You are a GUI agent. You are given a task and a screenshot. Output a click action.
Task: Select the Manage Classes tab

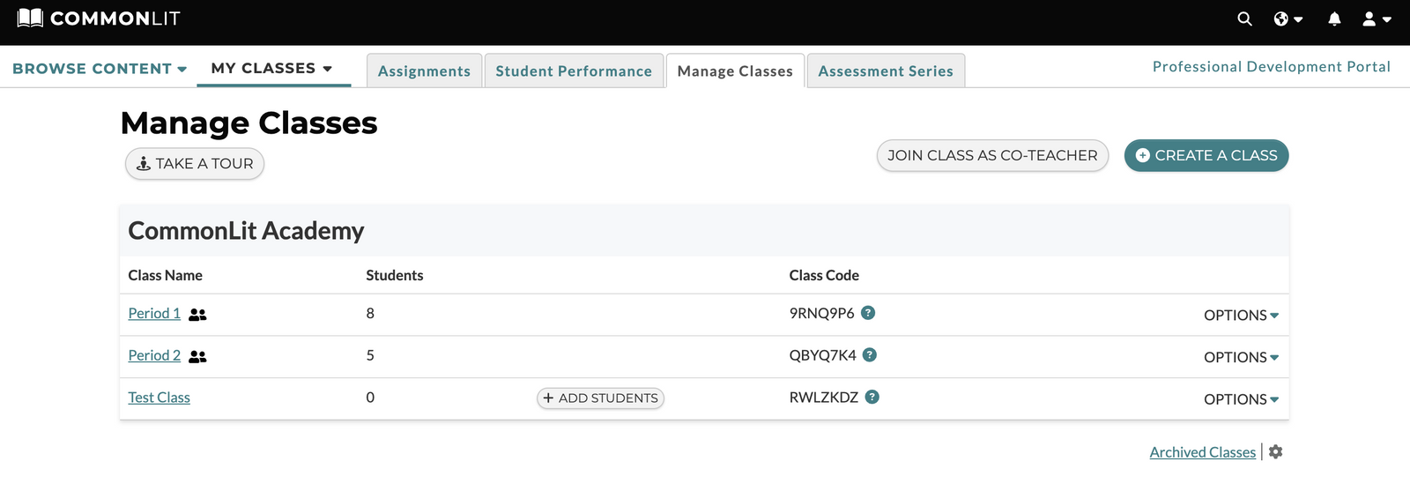pos(735,71)
